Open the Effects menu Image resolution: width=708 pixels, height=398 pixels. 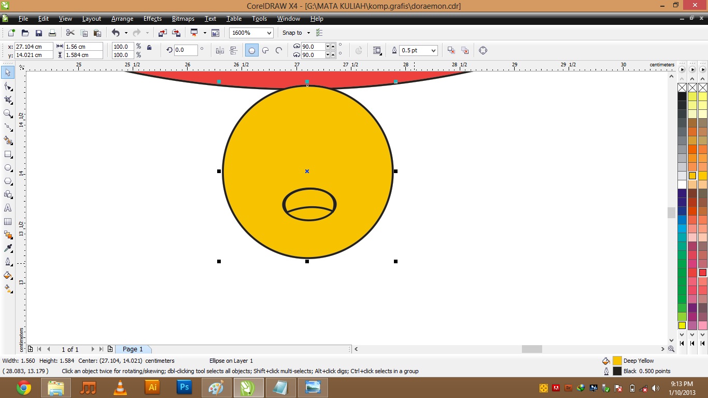tap(152, 19)
